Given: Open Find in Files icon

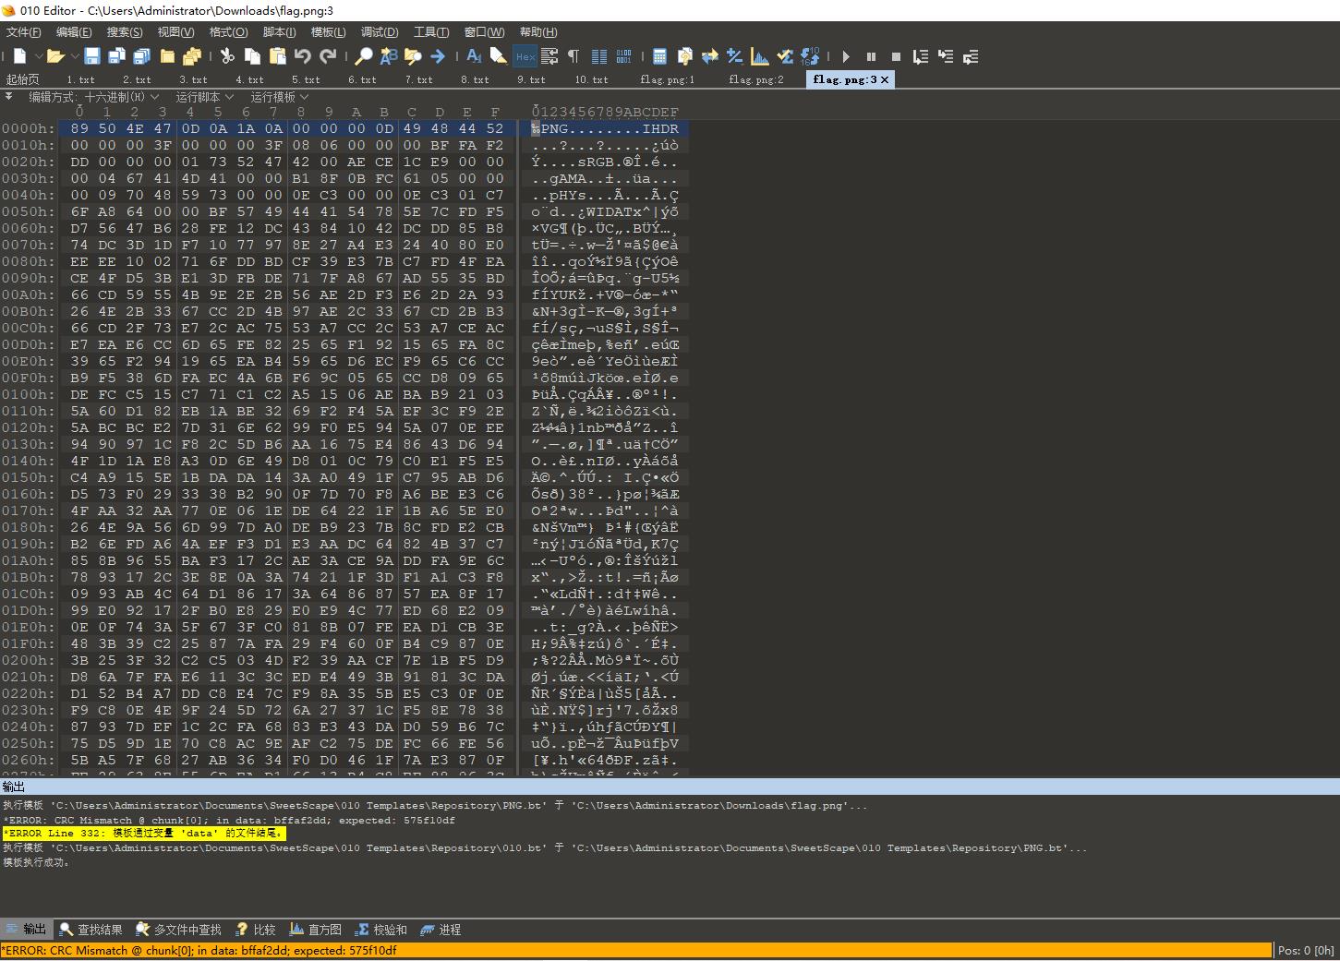Looking at the screenshot, I should coord(413,56).
